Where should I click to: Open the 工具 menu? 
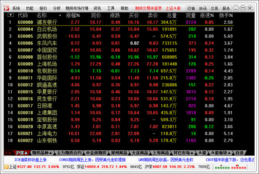pos(111,9)
